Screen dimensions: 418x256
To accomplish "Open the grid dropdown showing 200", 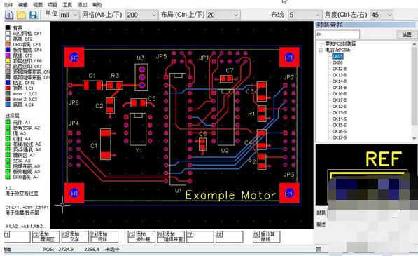I will click(x=141, y=15).
